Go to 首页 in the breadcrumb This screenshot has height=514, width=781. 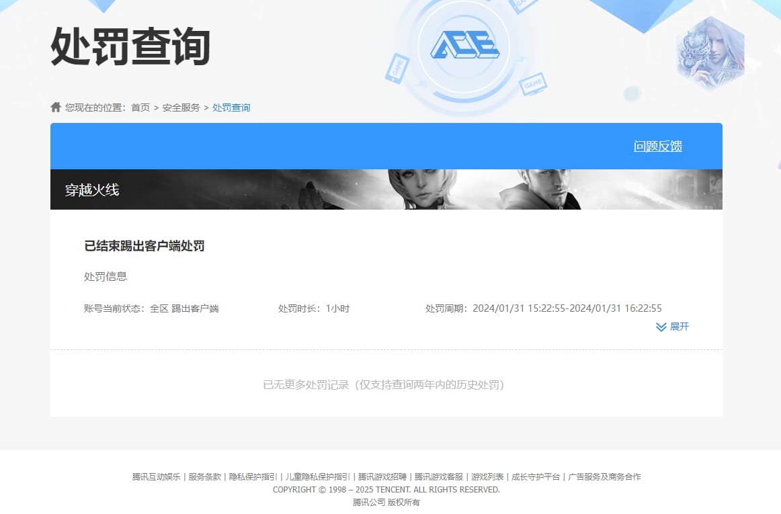click(x=140, y=108)
